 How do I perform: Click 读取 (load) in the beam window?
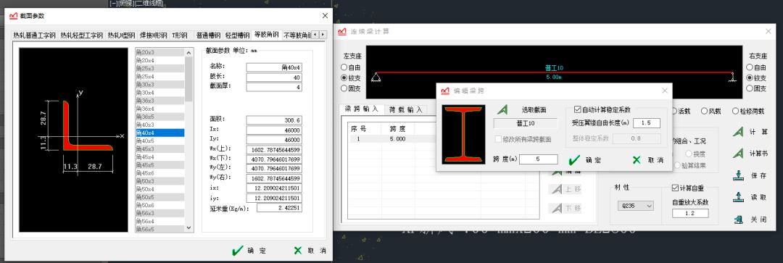pyautogui.click(x=750, y=197)
